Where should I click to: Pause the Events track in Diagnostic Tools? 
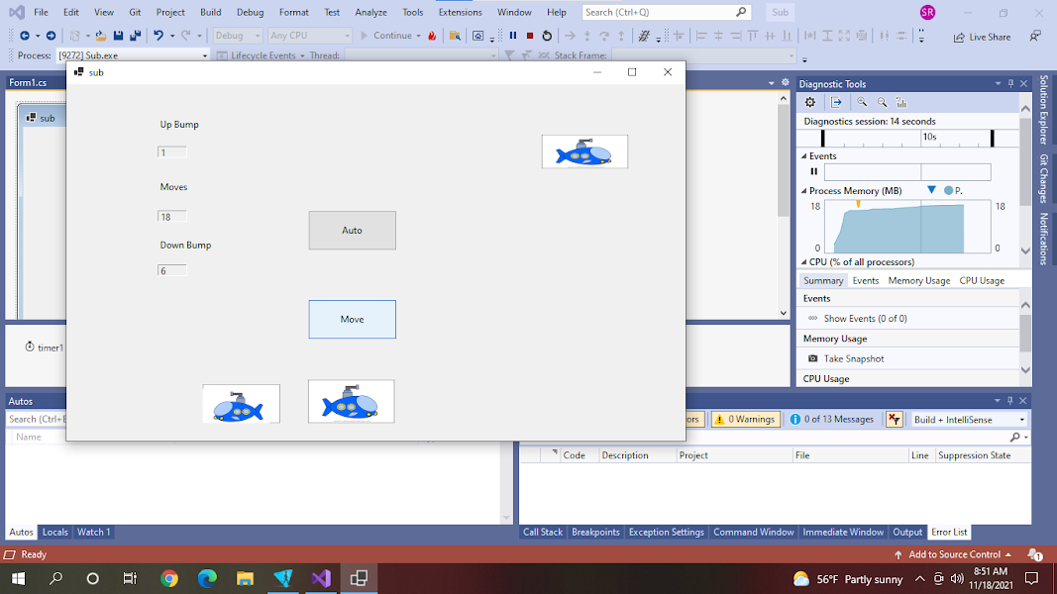813,171
